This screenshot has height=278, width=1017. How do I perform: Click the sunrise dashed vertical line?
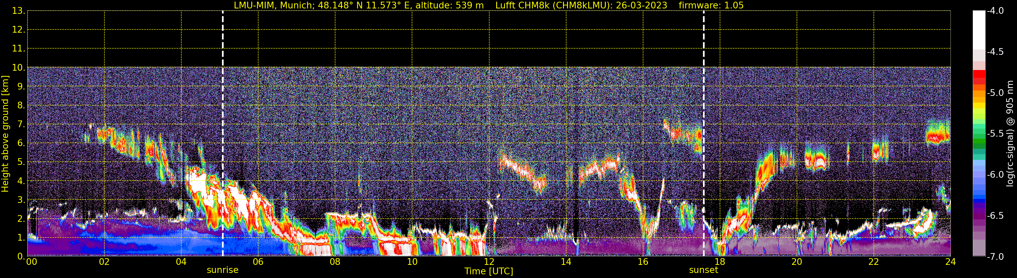223,118
